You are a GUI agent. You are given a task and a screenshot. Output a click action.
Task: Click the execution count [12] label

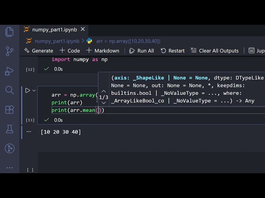(x=30, y=69)
